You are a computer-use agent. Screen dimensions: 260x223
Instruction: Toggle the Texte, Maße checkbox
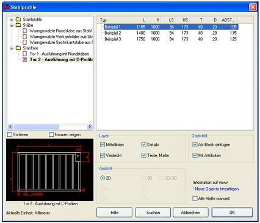tap(143, 155)
